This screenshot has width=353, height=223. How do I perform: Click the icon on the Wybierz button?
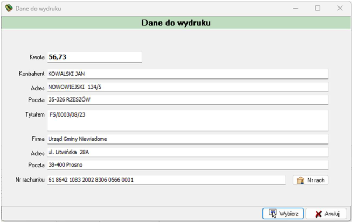pos(273,213)
